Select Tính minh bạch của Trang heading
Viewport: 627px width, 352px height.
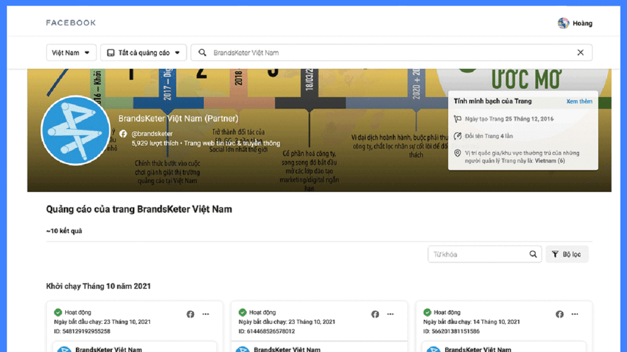493,101
